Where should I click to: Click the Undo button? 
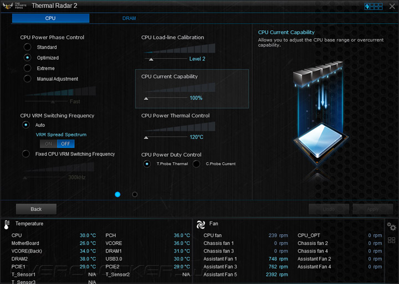(329, 209)
